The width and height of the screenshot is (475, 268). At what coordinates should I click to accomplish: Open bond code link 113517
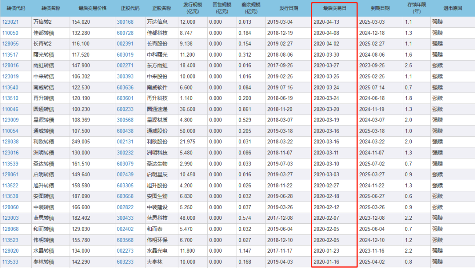[x=10, y=55]
